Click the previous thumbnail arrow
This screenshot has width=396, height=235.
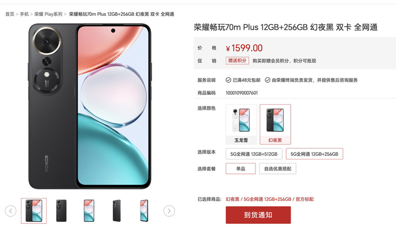click(10, 211)
